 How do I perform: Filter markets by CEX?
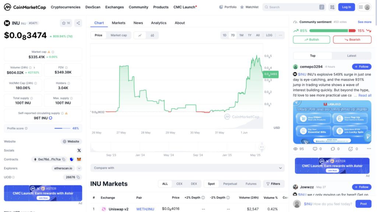(x=179, y=184)
